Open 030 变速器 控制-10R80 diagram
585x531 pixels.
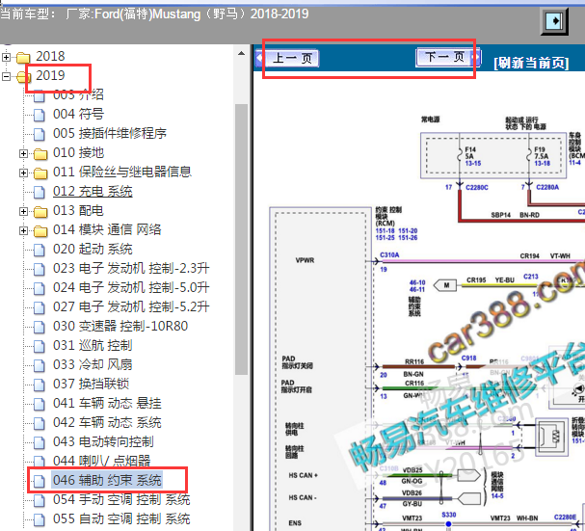120,326
